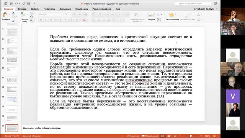Toggle the Заметки notes button
The image size is (245, 138).
(x=133, y=136)
